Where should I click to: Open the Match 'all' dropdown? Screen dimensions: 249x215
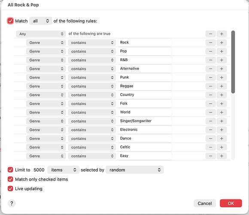pos(41,21)
